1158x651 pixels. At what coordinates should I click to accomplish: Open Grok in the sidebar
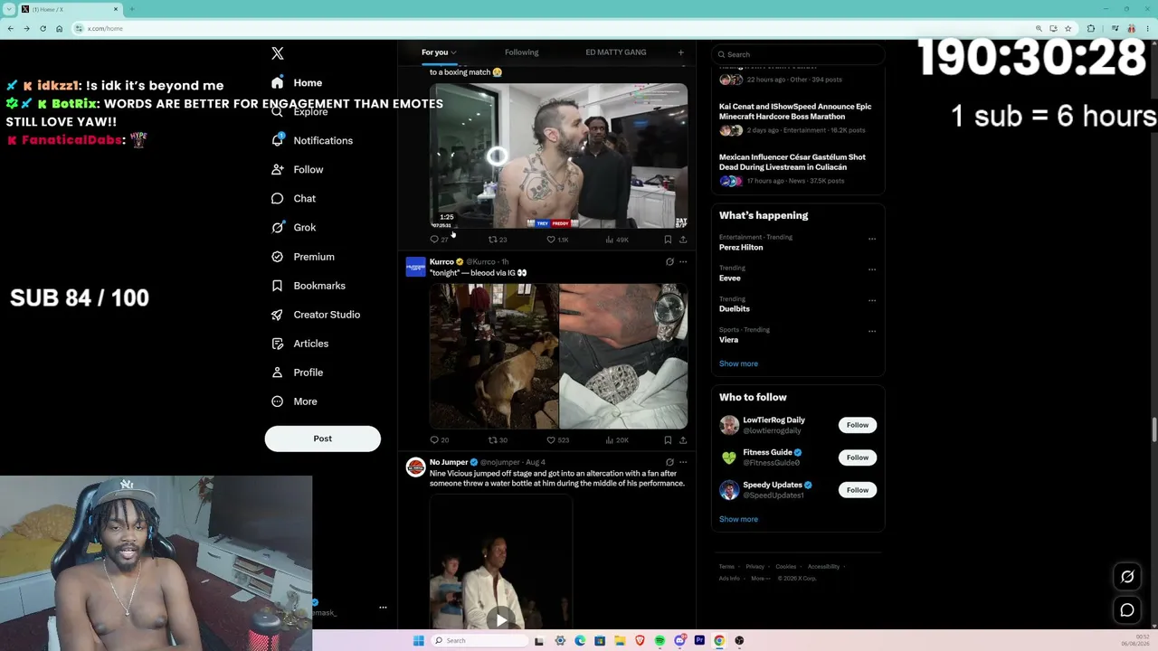[294, 227]
